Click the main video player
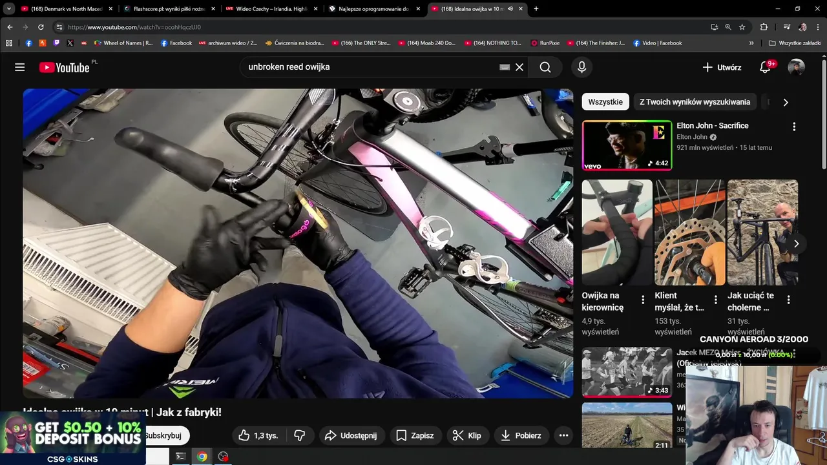827x465 pixels. tap(298, 243)
